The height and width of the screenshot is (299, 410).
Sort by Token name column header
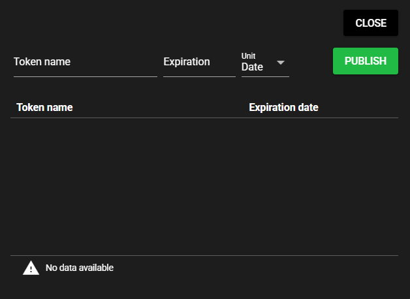pyautogui.click(x=44, y=107)
